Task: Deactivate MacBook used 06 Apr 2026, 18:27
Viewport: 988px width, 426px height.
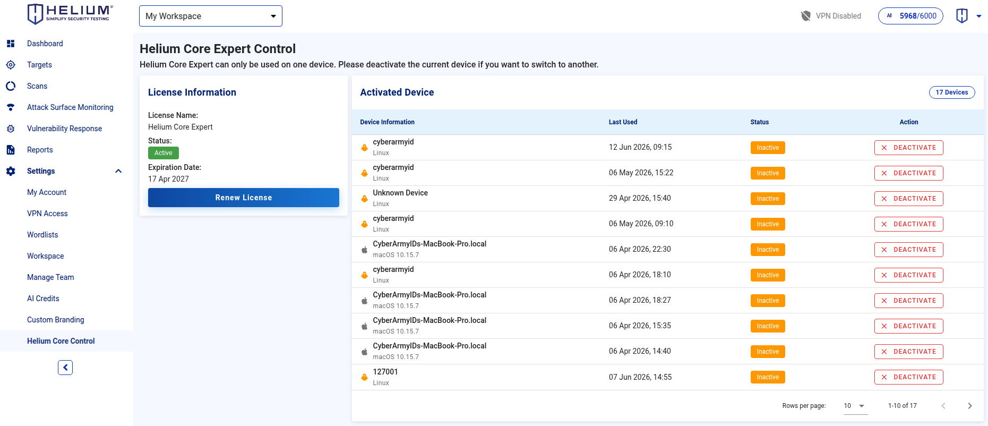Action: coord(909,301)
